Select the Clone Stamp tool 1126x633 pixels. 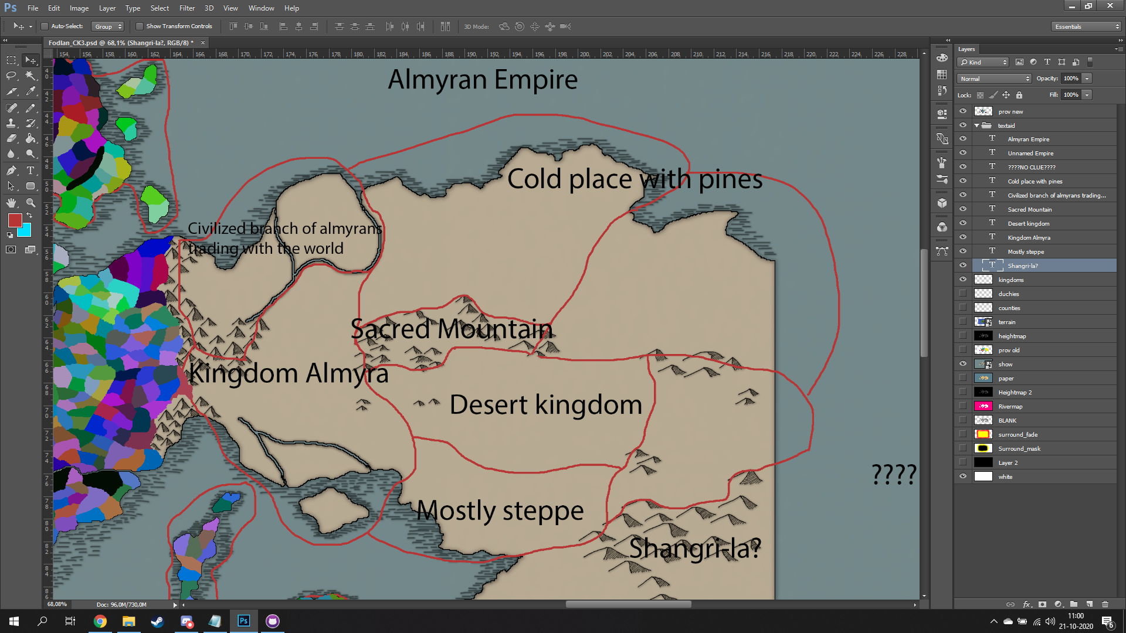pyautogui.click(x=11, y=123)
